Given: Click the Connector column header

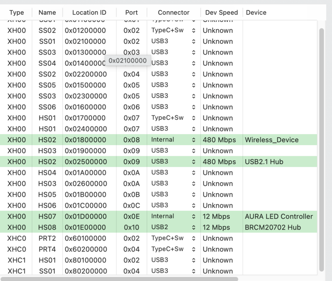Looking at the screenshot, I should pos(173,12).
